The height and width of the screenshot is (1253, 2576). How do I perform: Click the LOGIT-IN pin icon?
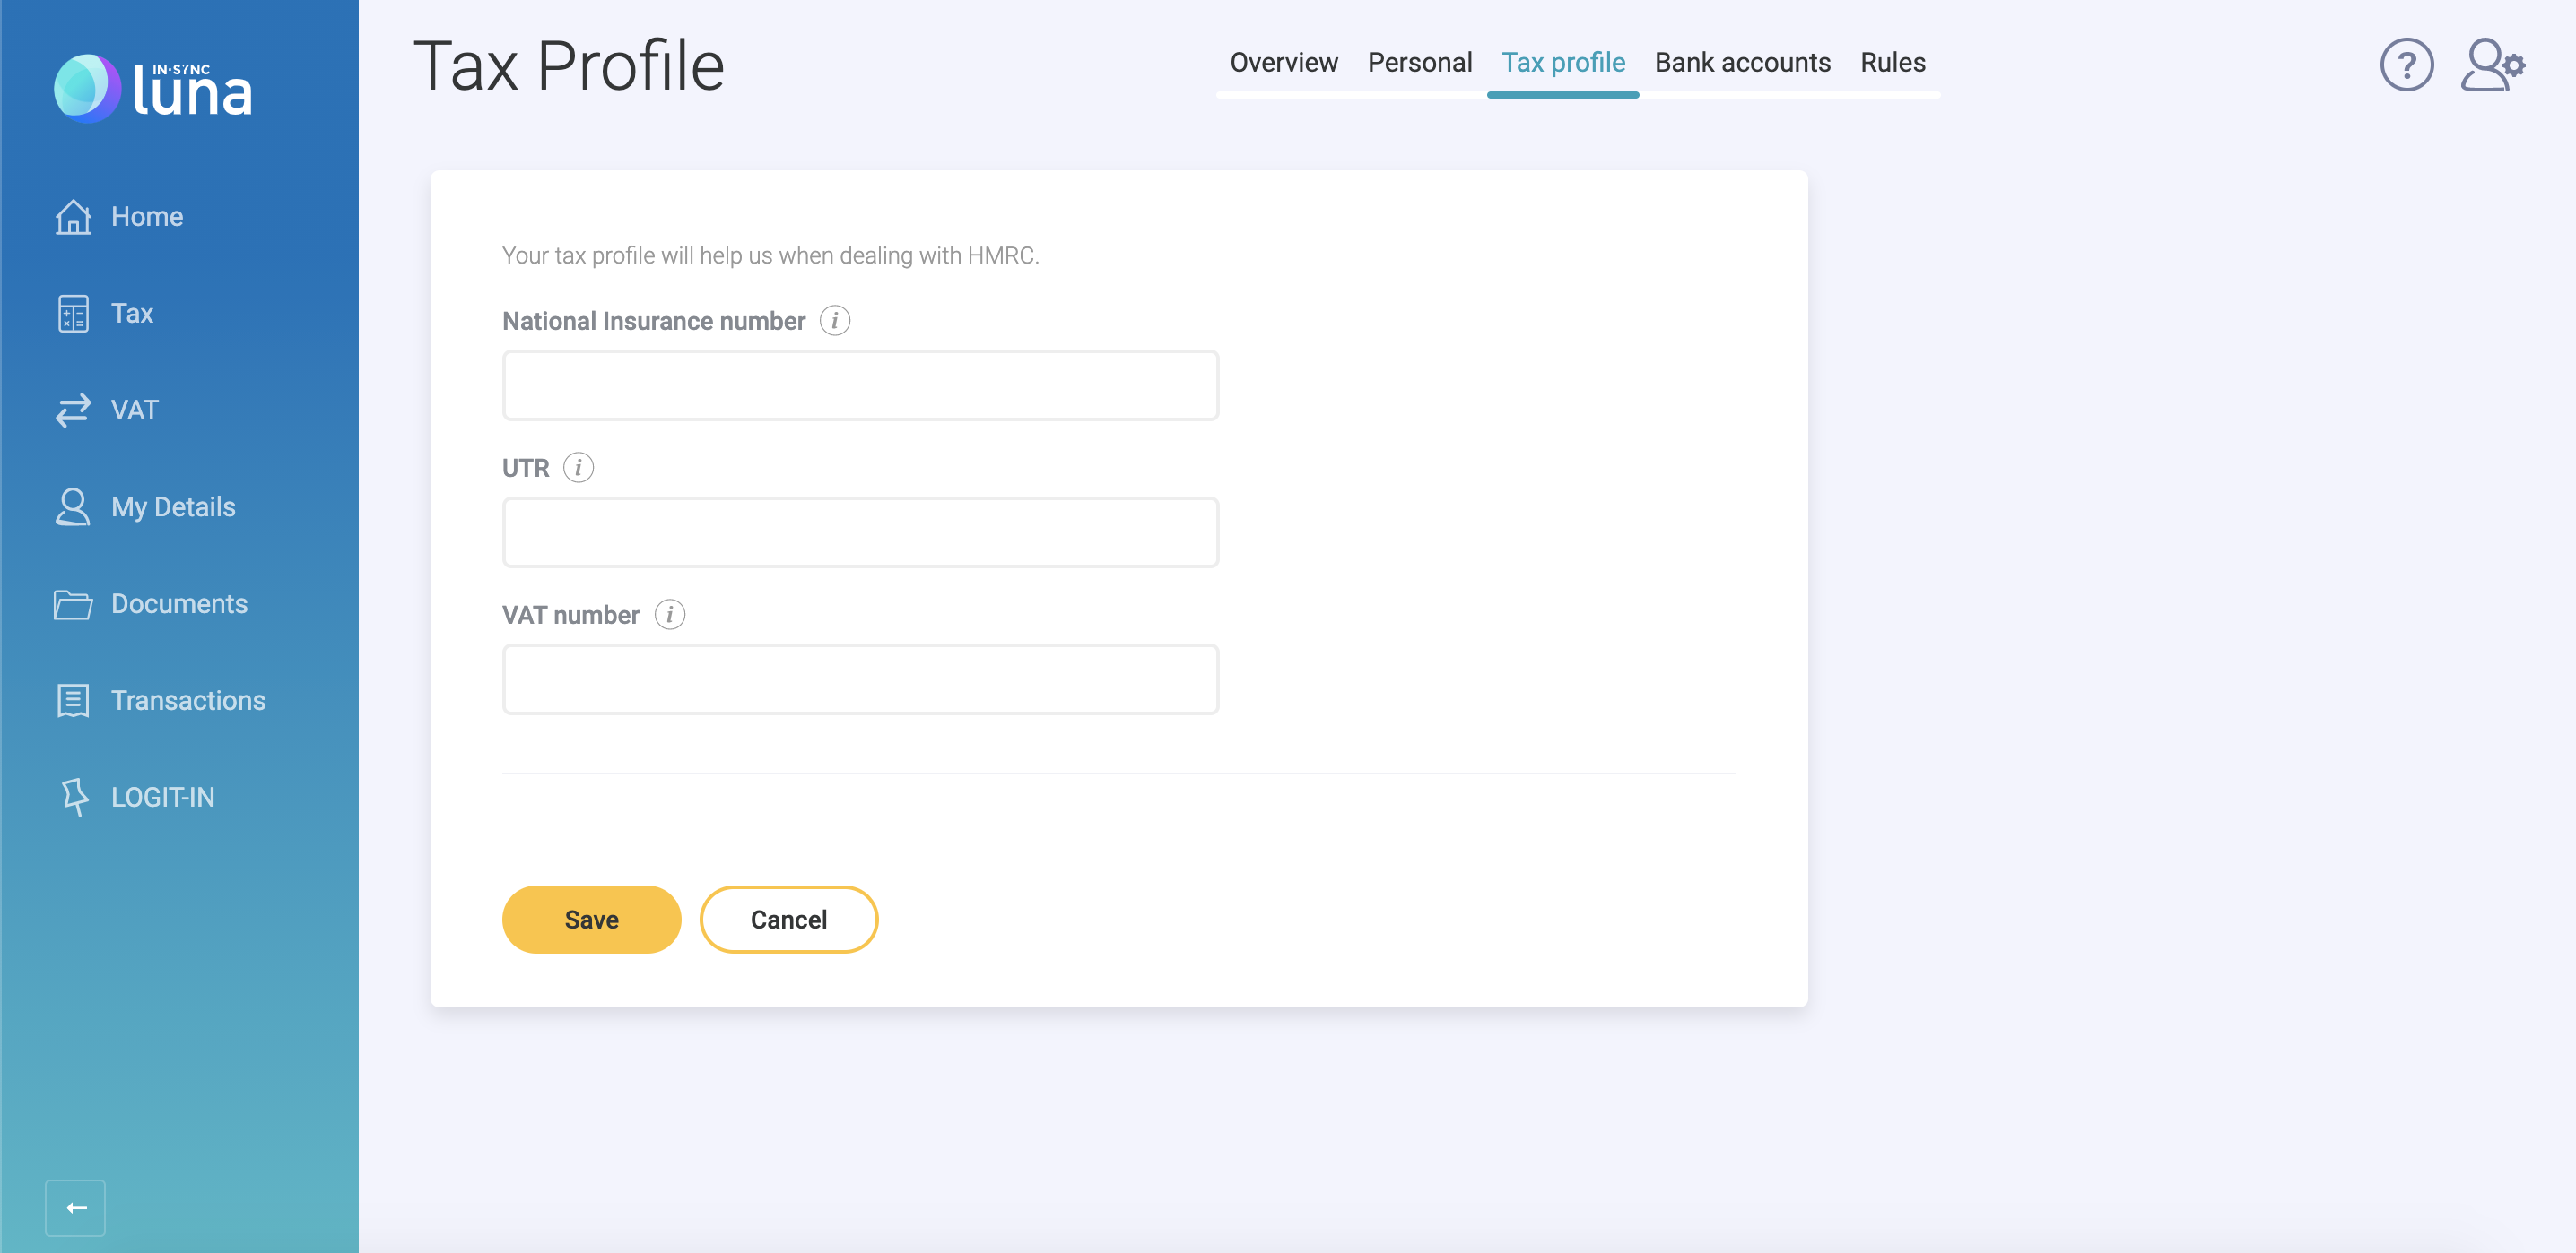point(74,798)
